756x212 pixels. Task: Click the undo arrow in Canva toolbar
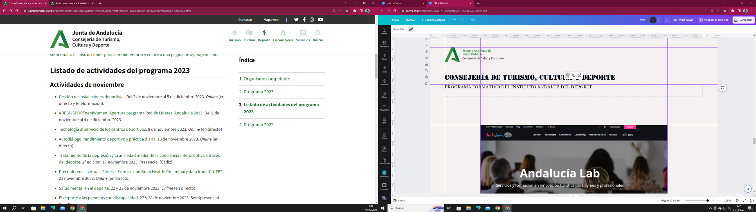454,20
